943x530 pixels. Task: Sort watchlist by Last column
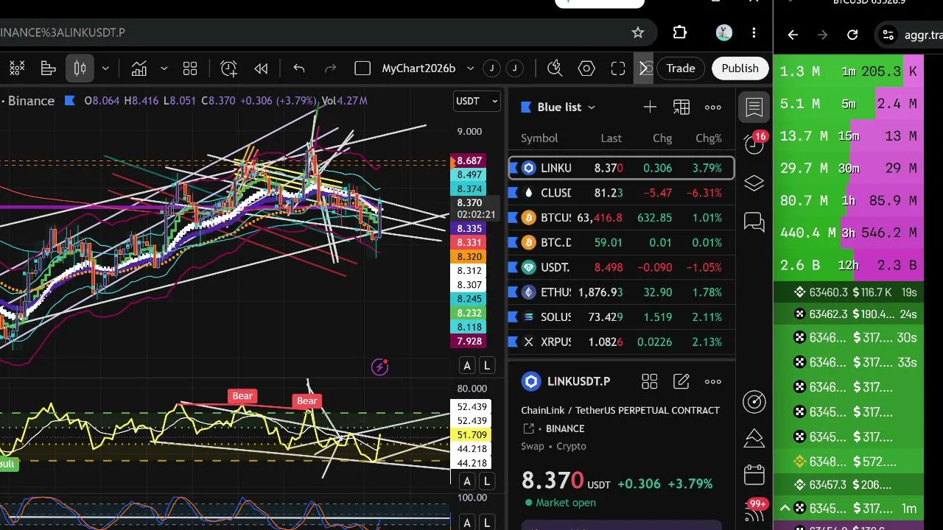611,138
